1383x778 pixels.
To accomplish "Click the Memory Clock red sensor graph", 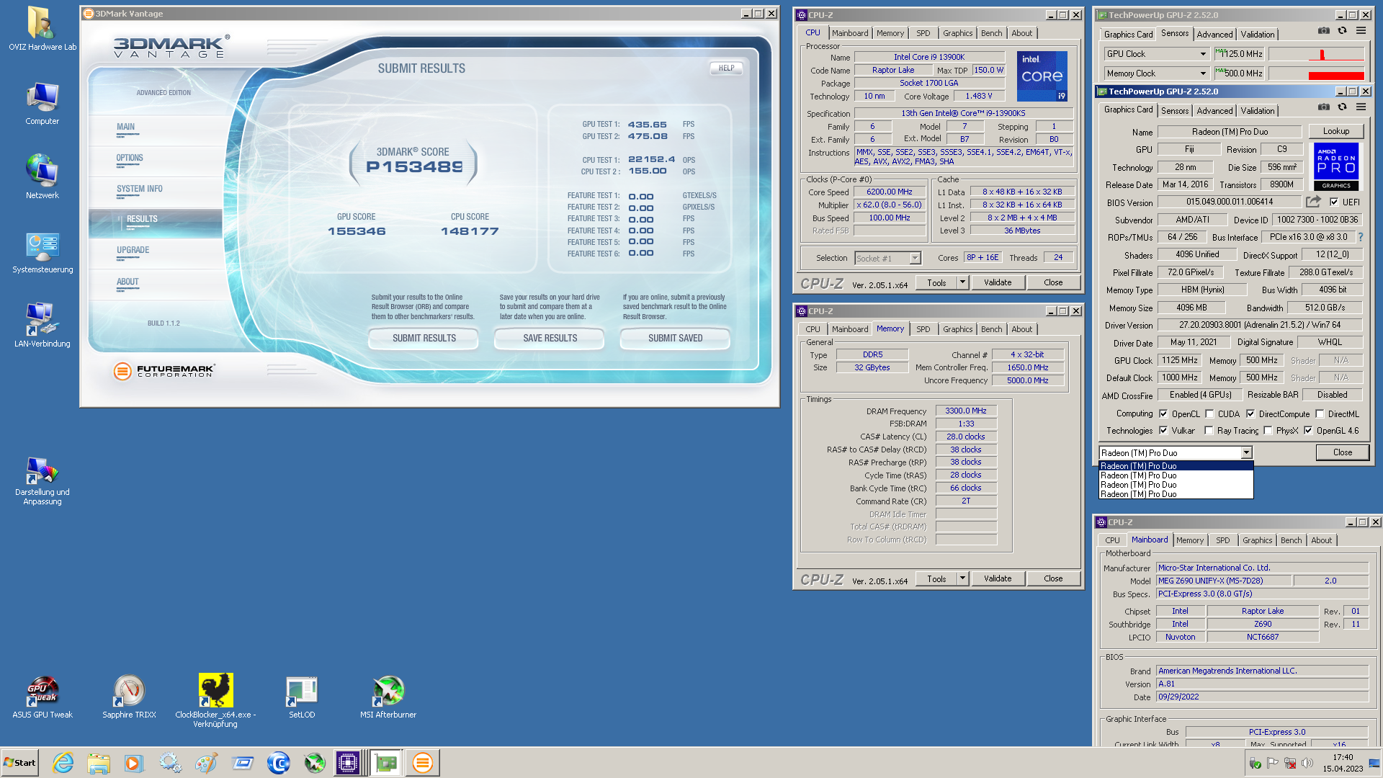I will (x=1316, y=73).
